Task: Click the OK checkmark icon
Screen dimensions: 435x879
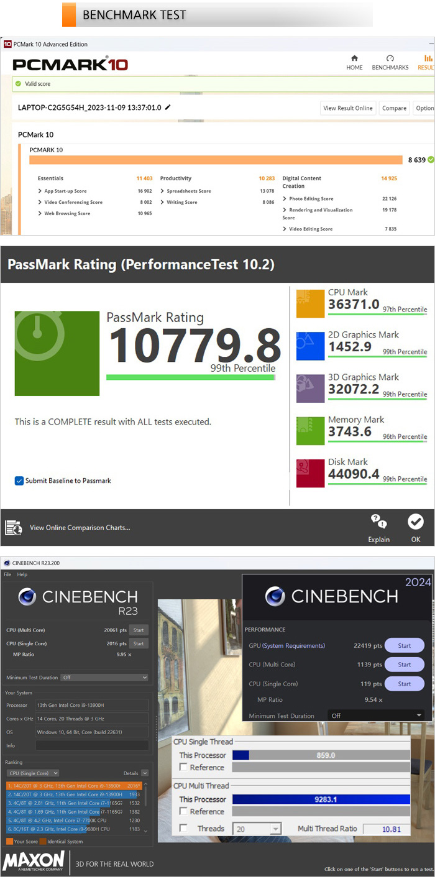Action: 416,522
